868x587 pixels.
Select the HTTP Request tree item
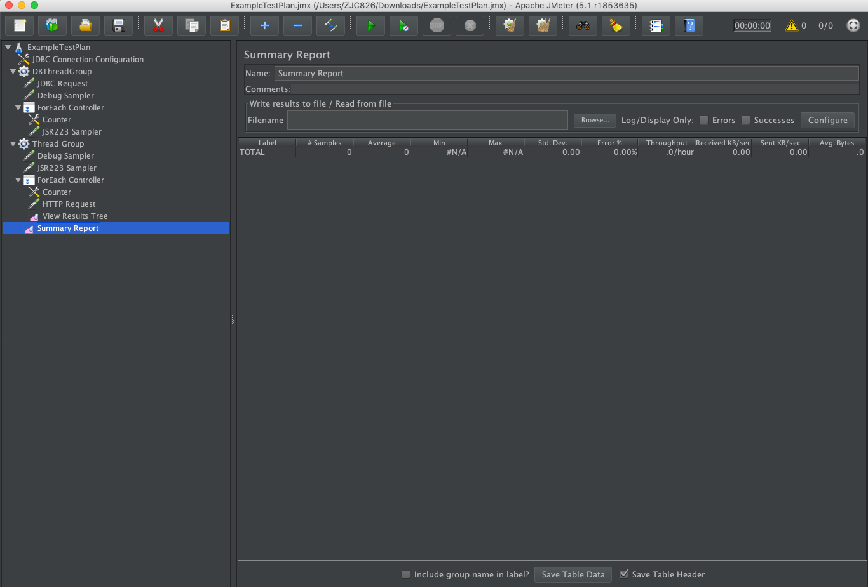click(69, 204)
